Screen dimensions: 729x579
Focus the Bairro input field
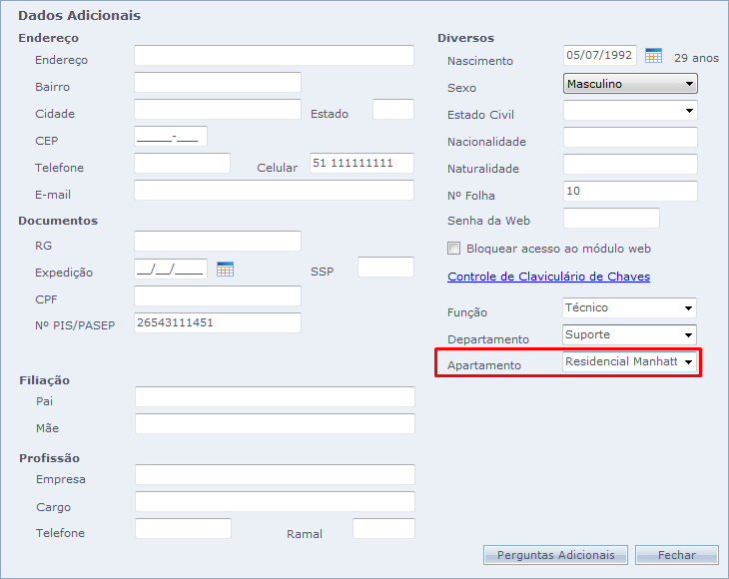point(218,83)
